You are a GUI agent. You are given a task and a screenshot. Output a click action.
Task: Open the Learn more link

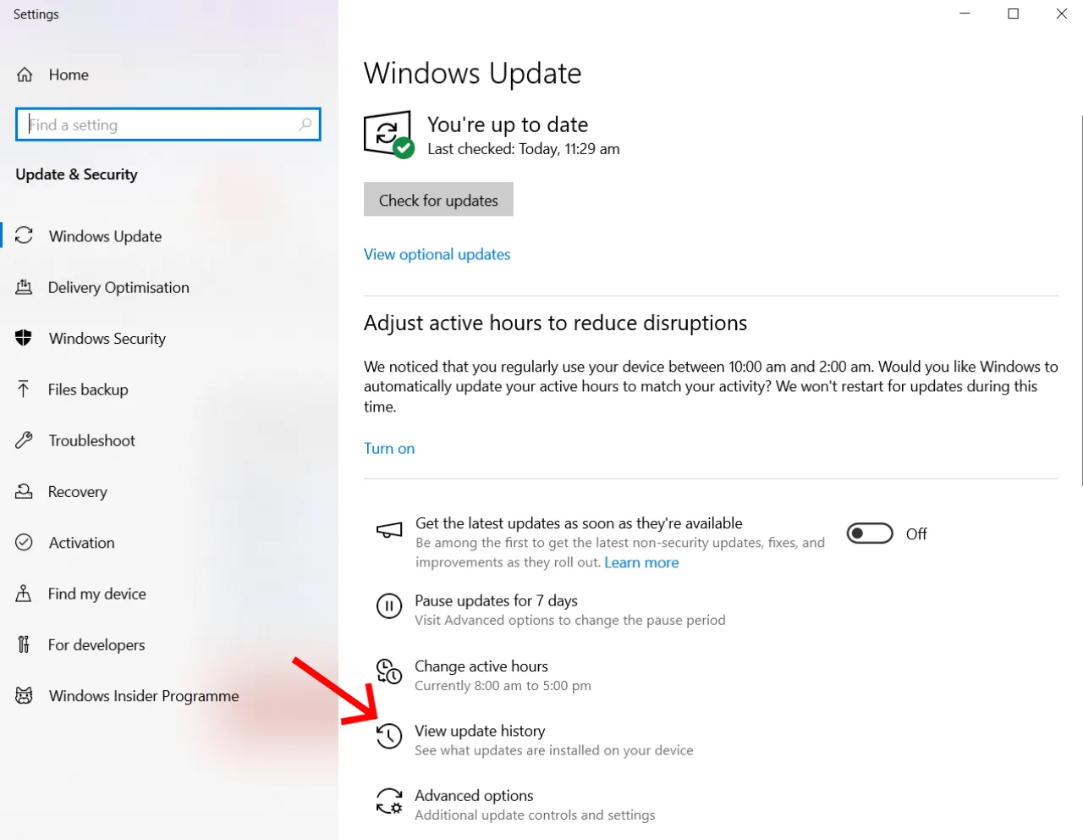641,561
